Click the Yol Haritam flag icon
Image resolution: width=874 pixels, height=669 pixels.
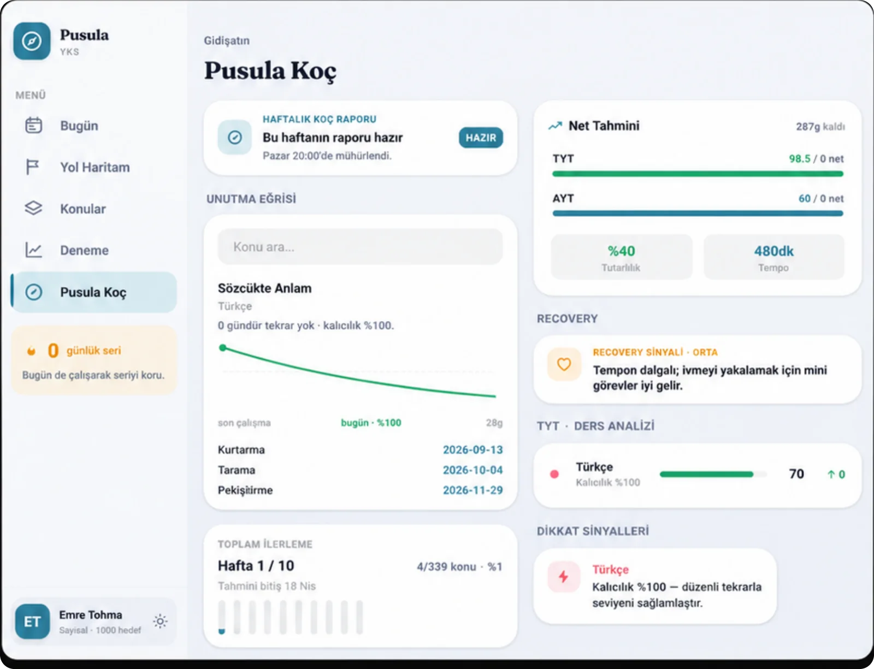pos(33,167)
